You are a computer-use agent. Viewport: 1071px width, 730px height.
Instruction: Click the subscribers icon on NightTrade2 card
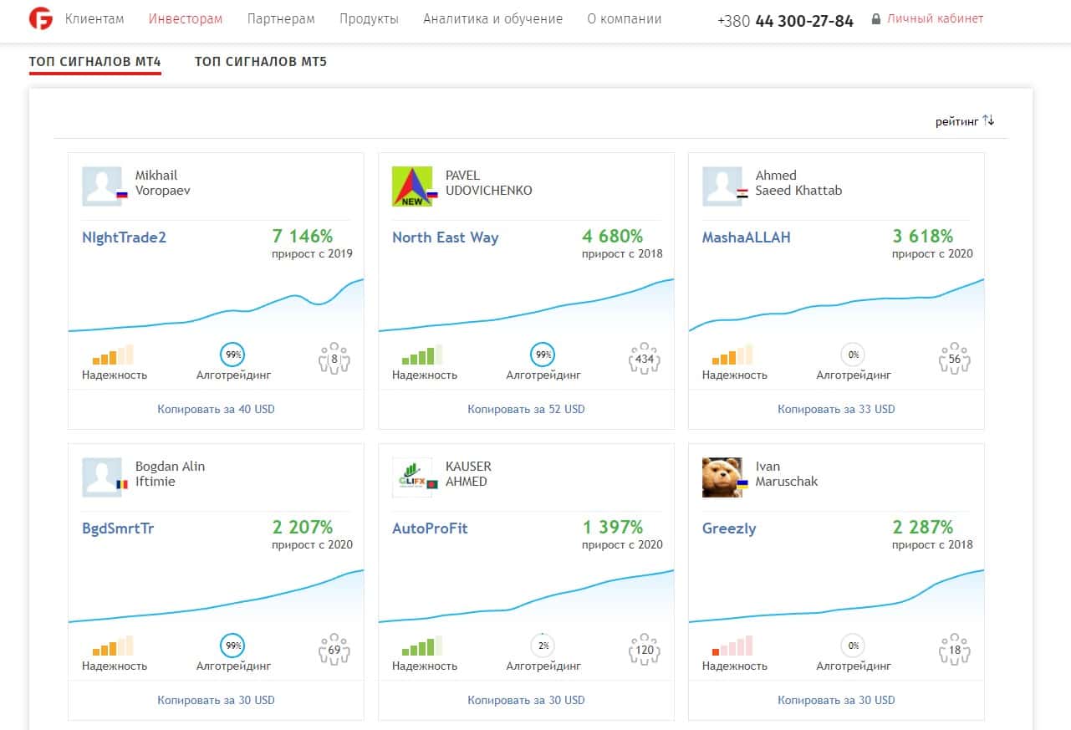pos(334,359)
